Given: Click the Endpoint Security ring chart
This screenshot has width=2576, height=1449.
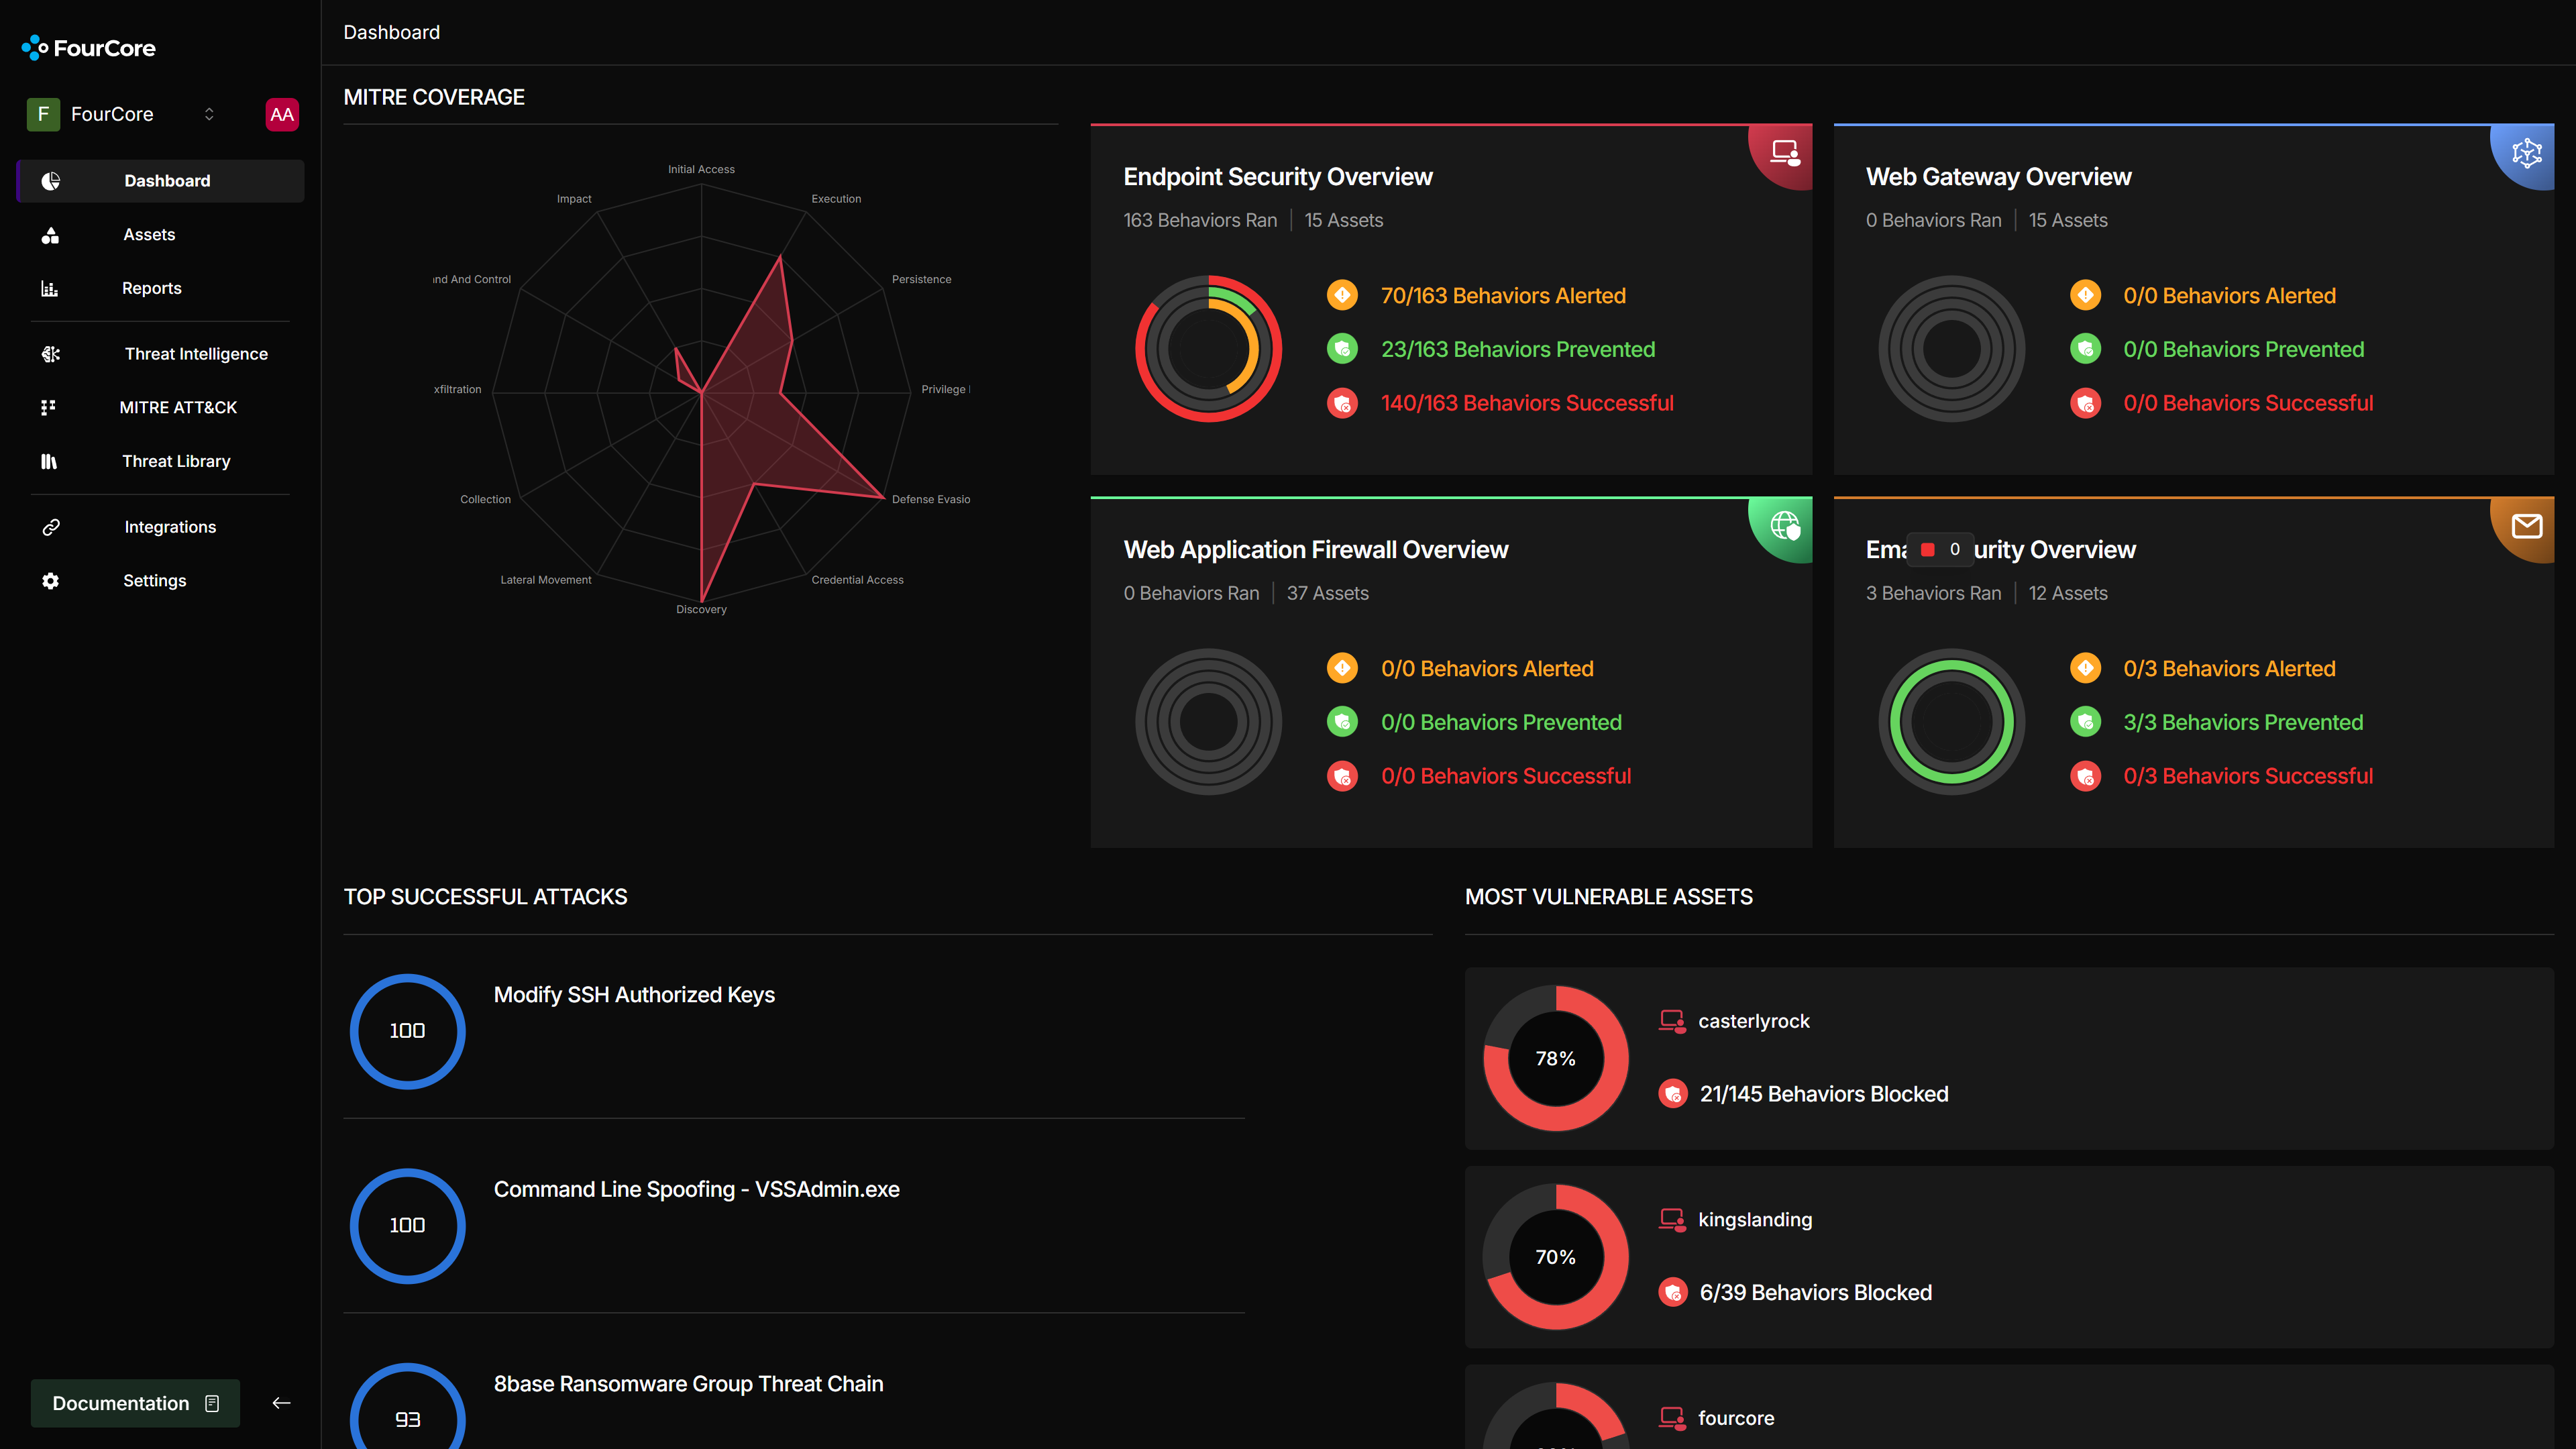Looking at the screenshot, I should (1208, 349).
